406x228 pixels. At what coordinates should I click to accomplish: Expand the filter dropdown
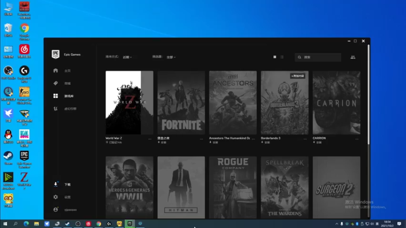(x=171, y=57)
